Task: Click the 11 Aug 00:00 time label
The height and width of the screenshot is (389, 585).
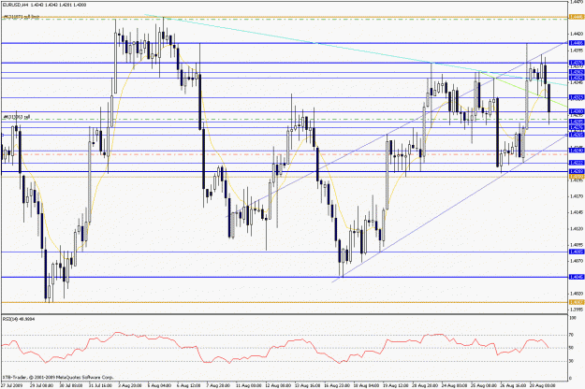Action: (x=248, y=385)
